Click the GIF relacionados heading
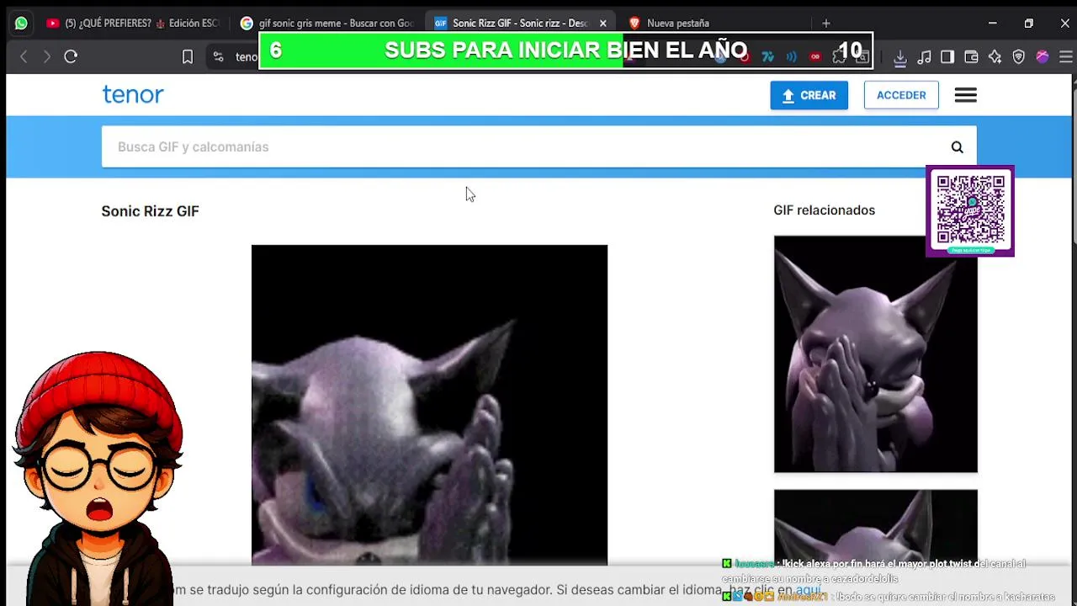Screen dimensions: 1077x606 pyautogui.click(x=824, y=210)
